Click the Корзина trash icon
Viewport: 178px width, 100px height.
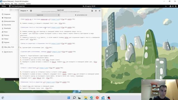tap(3, 42)
